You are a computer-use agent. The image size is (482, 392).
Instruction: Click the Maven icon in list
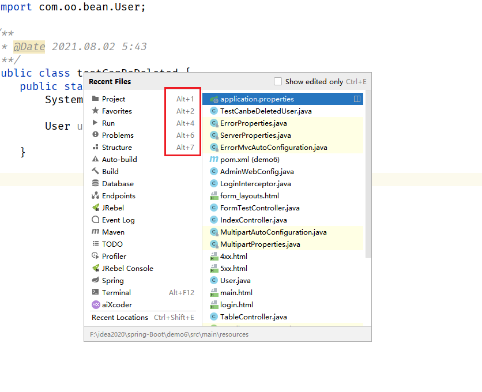[x=96, y=232]
